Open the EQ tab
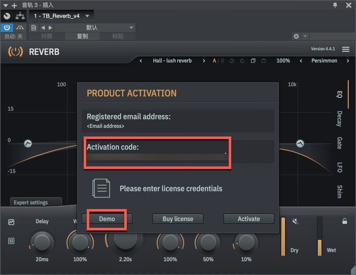Image resolution: width=356 pixels, height=275 pixels. point(340,94)
